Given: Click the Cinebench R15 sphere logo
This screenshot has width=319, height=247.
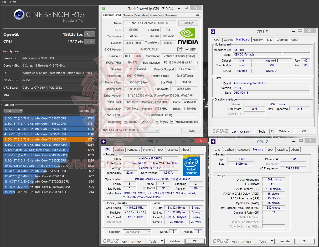Looking at the screenshot, I should [19, 14].
